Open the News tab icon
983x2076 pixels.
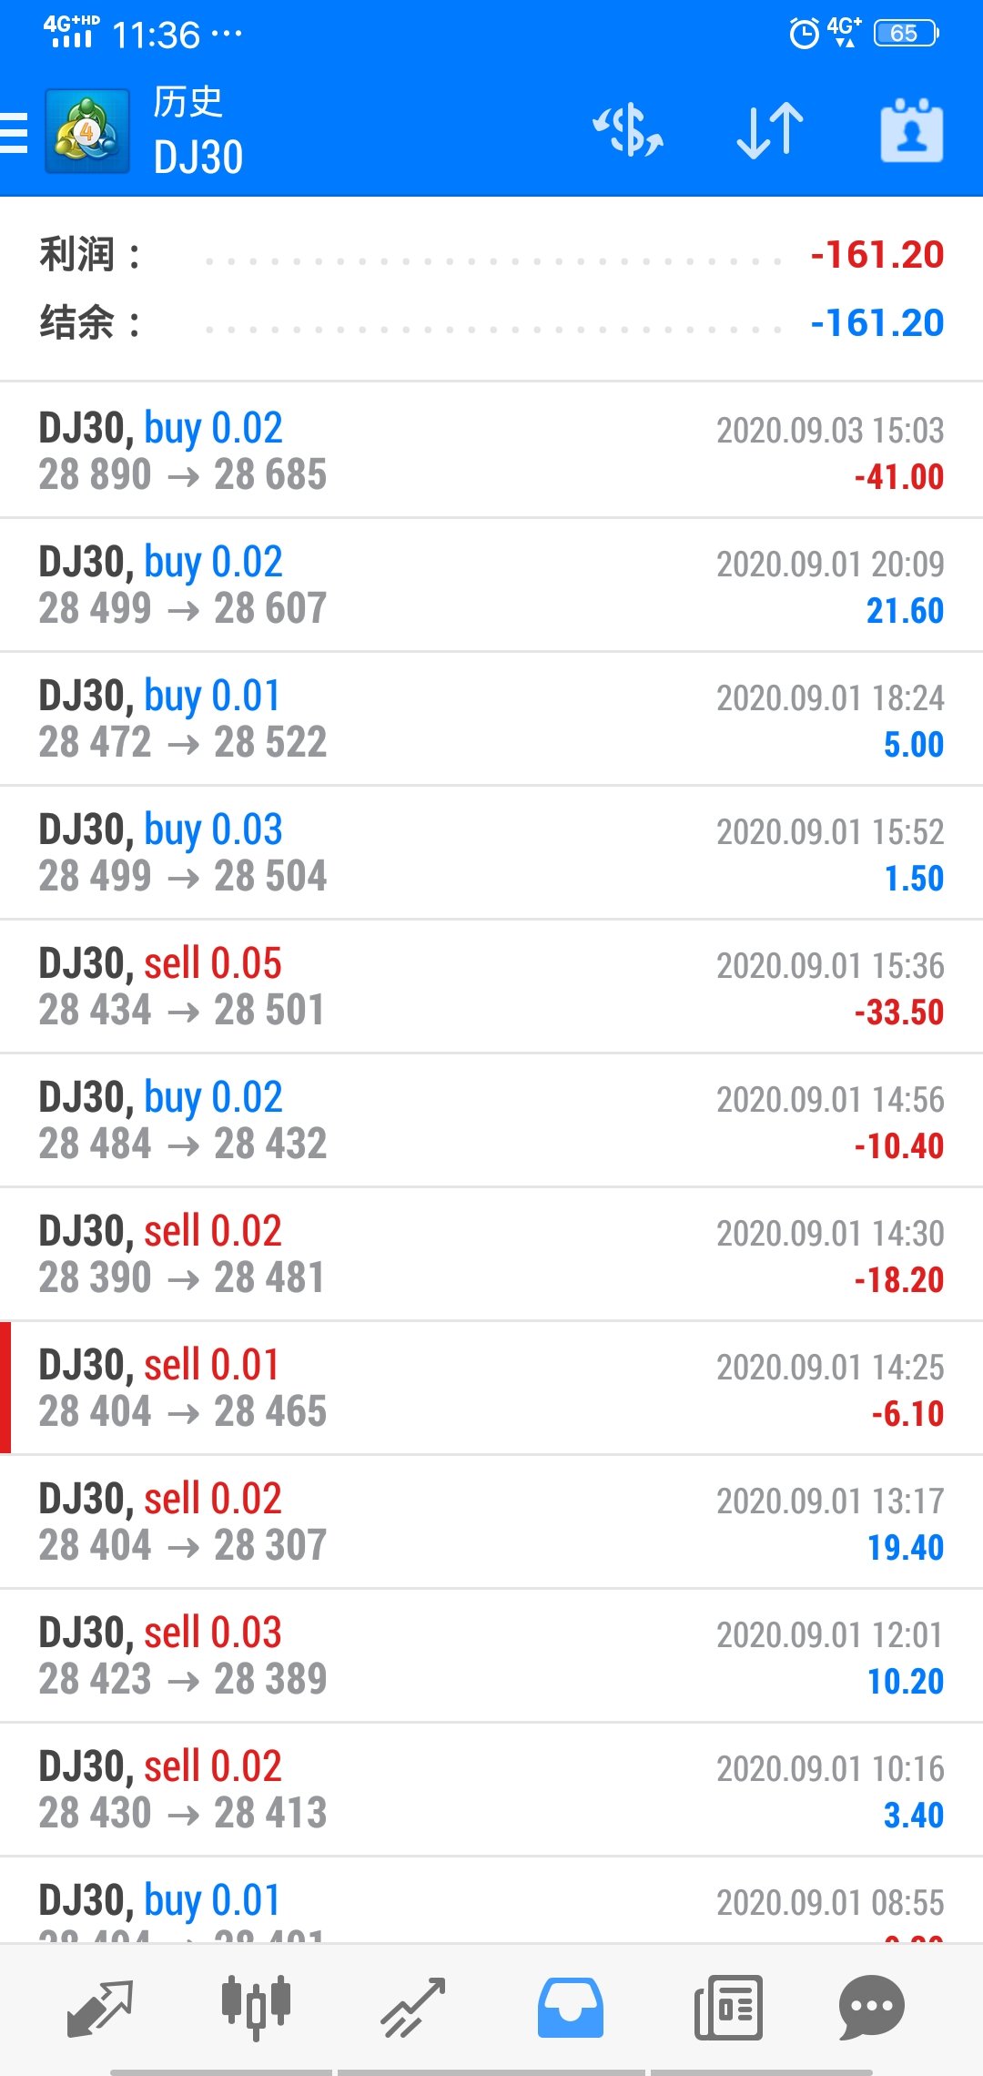[x=728, y=2008]
